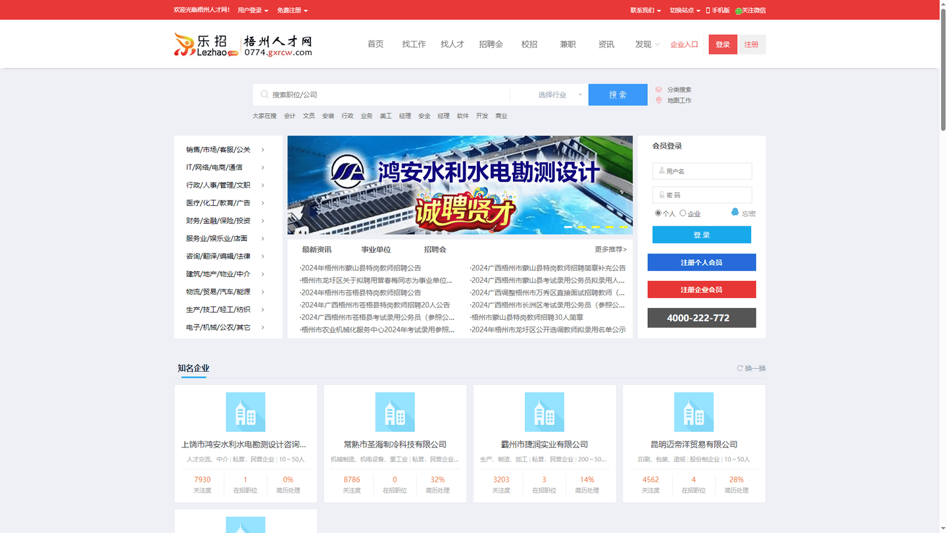Click 上饶市鸿安水利水电 company building icon

tap(245, 412)
